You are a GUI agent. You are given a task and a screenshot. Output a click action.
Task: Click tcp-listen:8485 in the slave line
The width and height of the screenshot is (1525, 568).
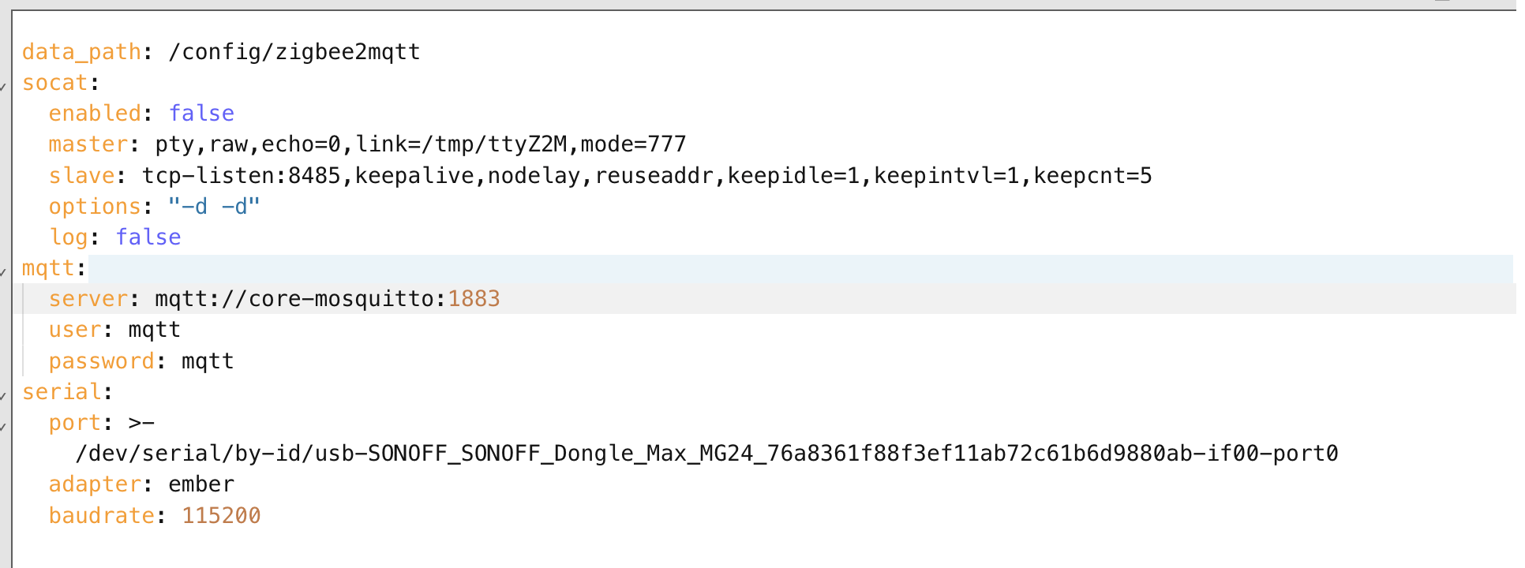(x=241, y=175)
